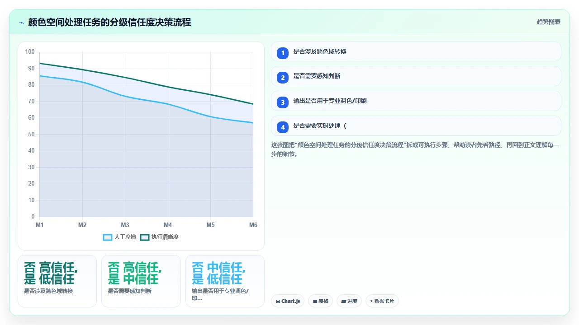579x325 pixels.
Task: Select step 输出是否用于专业调色/印刷 in the list
Action: pyautogui.click(x=416, y=101)
